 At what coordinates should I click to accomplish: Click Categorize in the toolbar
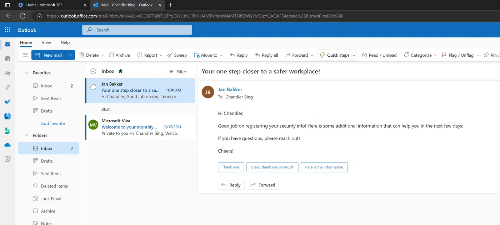418,55
